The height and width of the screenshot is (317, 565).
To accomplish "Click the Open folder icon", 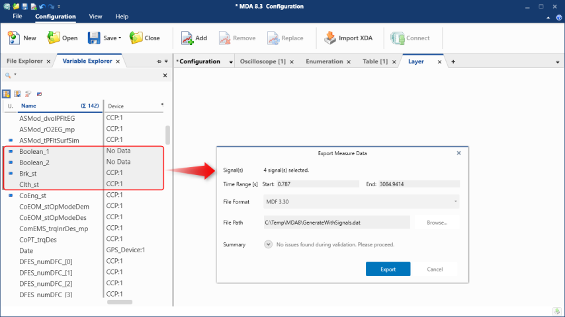I will coord(54,38).
